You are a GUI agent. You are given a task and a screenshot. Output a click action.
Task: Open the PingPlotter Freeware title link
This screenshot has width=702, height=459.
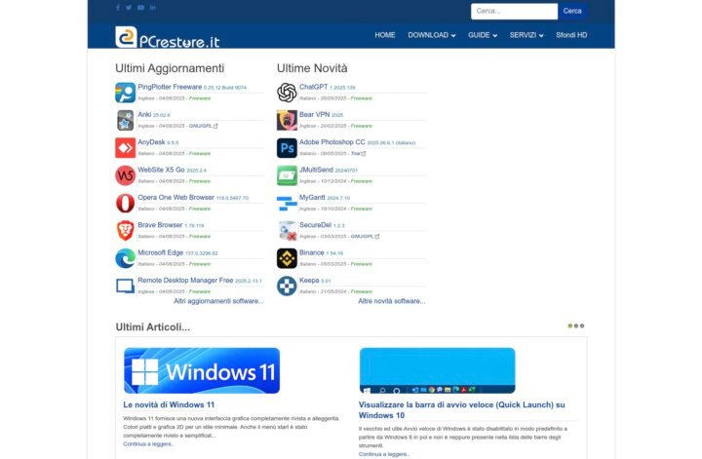click(170, 87)
